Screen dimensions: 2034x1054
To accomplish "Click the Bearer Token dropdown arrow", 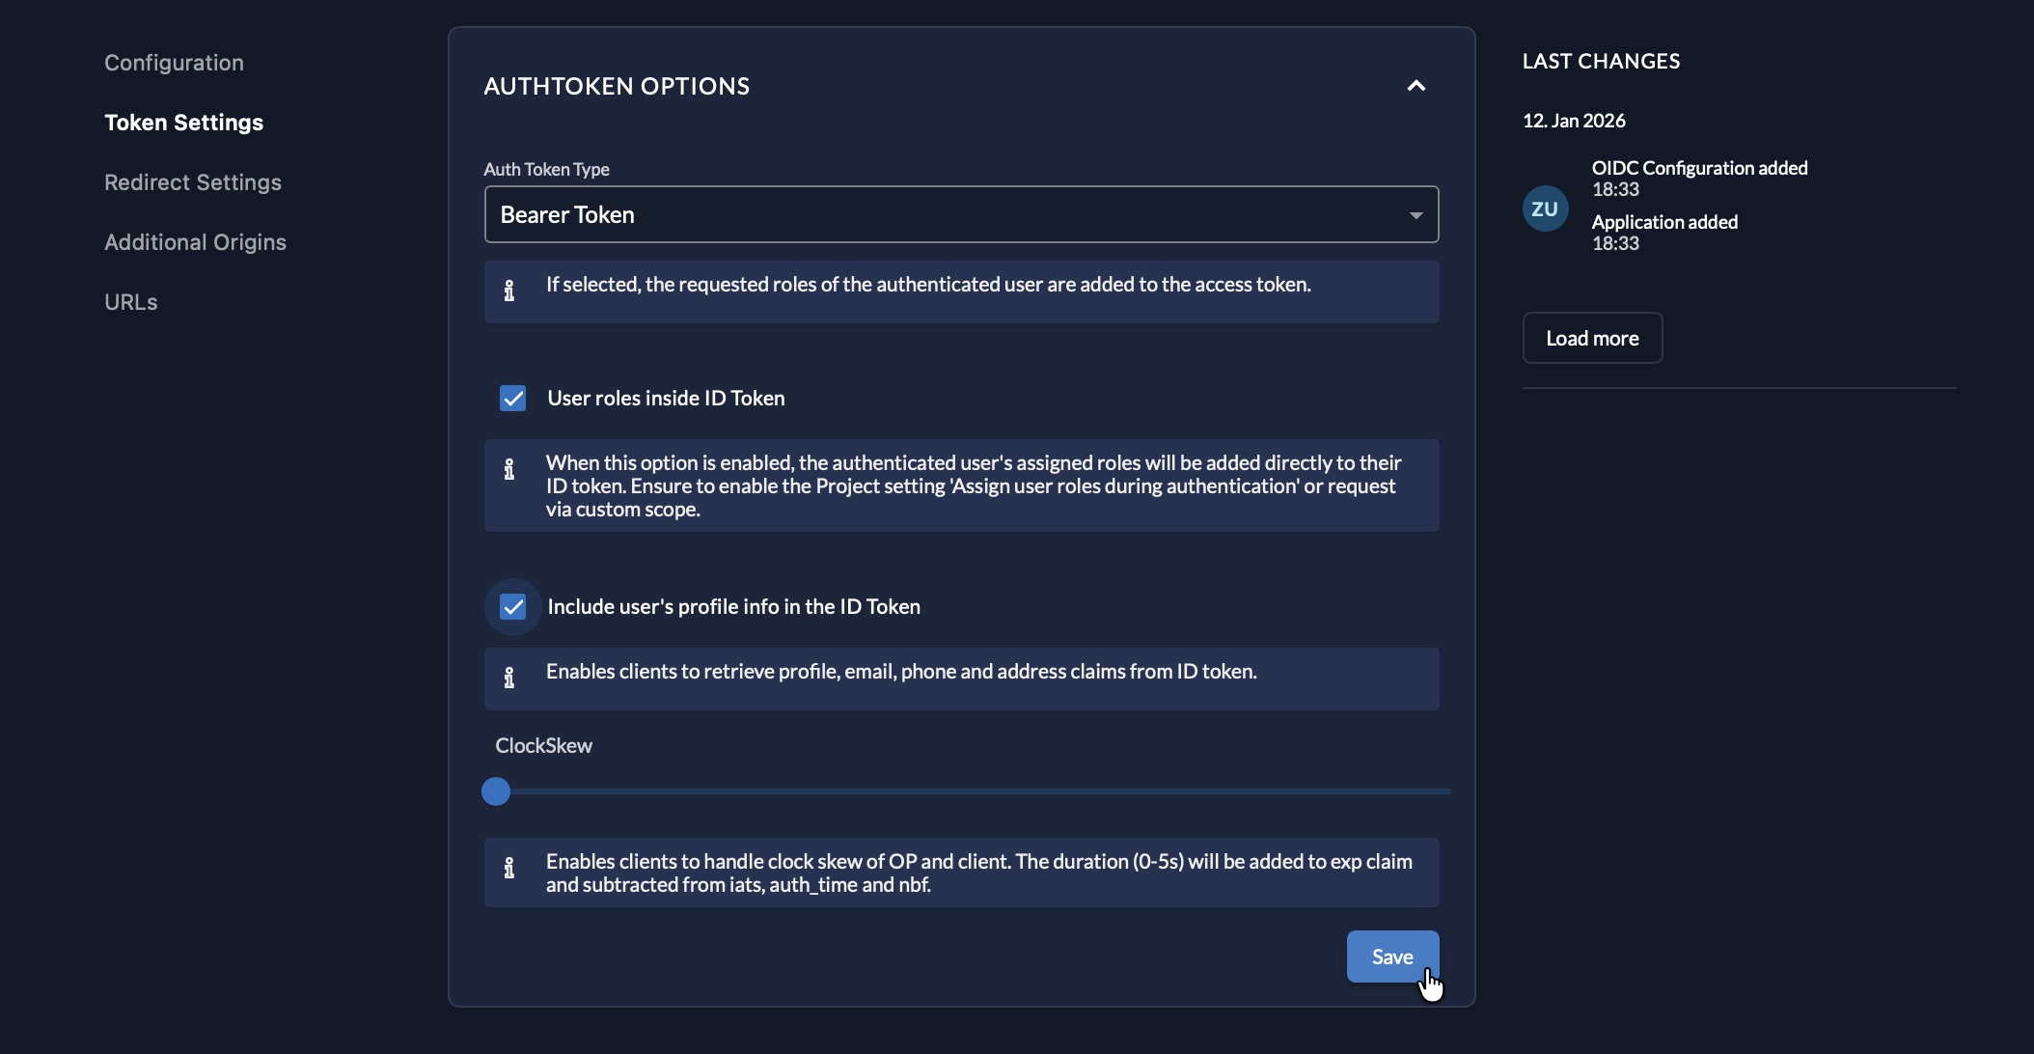I will tap(1416, 215).
